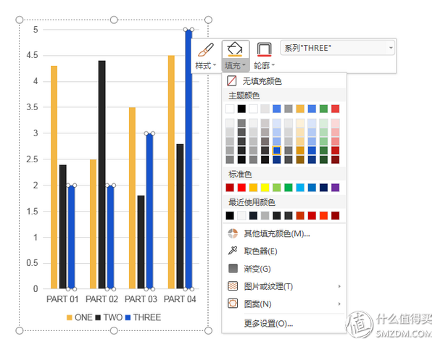Pick the standard yellow color swatch
This screenshot has height=342, width=435.
(265, 188)
